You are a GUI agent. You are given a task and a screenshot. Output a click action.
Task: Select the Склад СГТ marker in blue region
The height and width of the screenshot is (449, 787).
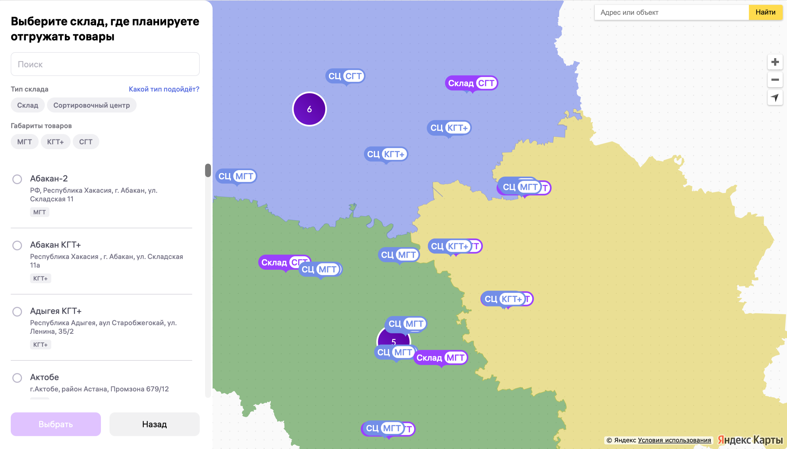click(x=471, y=83)
